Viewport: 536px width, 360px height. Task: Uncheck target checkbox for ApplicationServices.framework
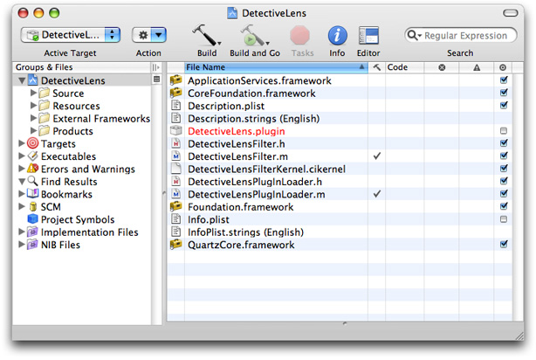(504, 80)
